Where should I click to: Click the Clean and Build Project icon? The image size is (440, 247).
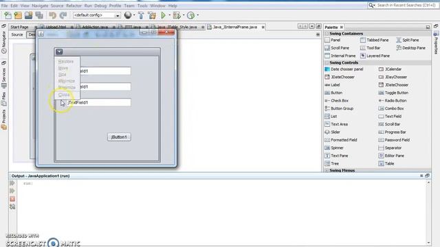pyautogui.click(x=152, y=15)
